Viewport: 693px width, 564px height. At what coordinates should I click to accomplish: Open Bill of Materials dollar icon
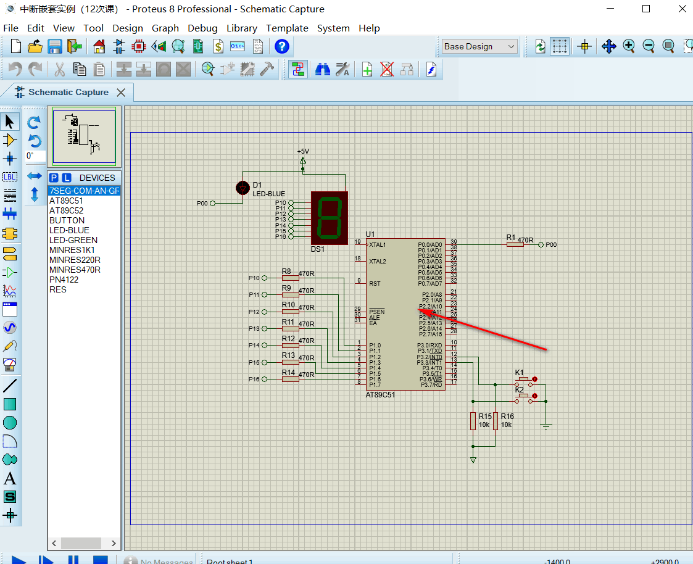point(217,46)
